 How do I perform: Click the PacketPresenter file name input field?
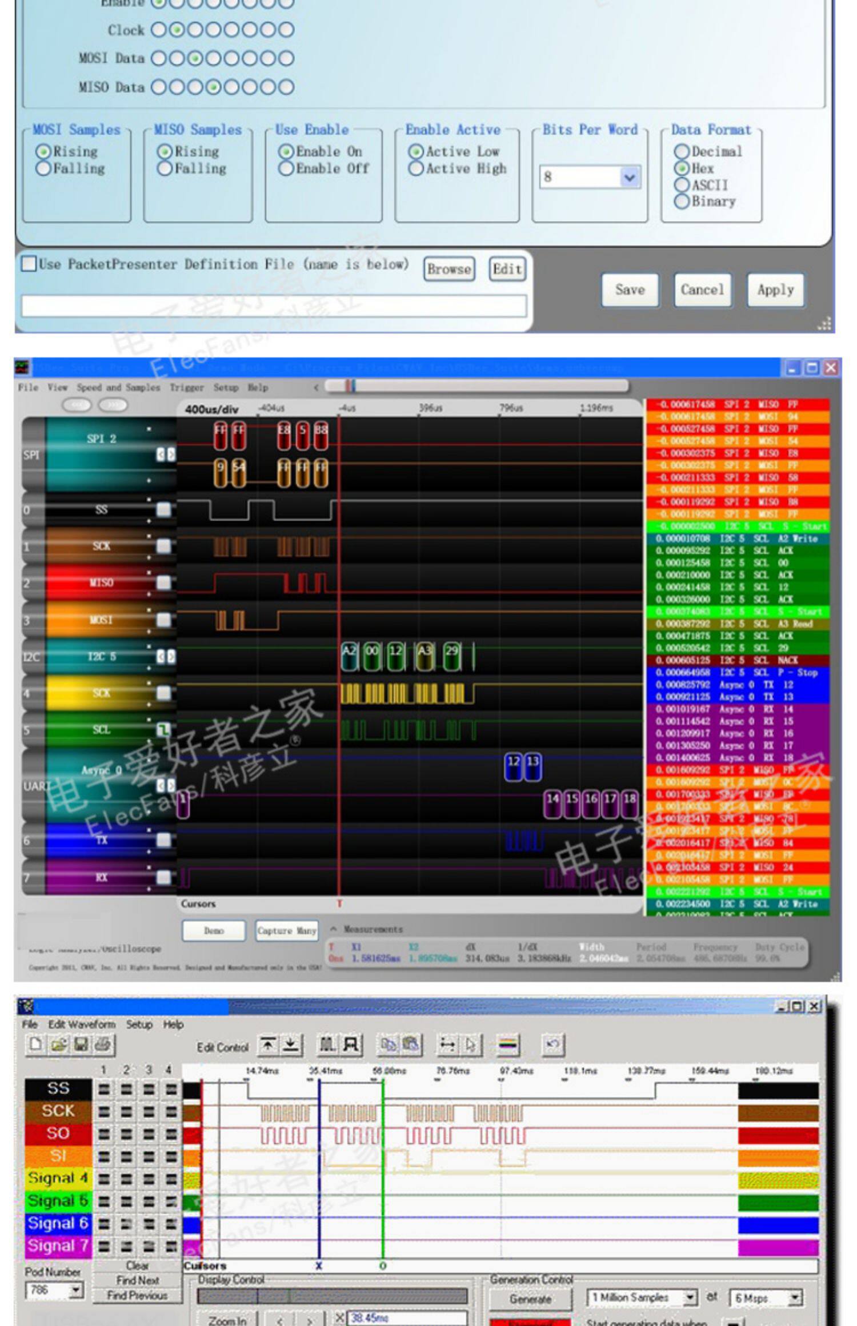click(x=274, y=306)
